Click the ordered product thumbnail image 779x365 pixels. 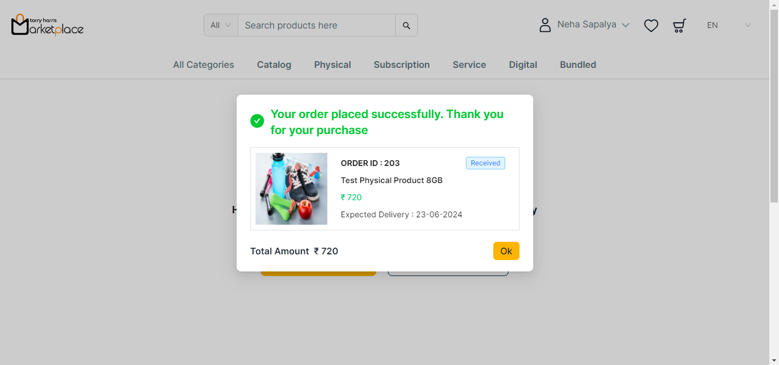291,189
